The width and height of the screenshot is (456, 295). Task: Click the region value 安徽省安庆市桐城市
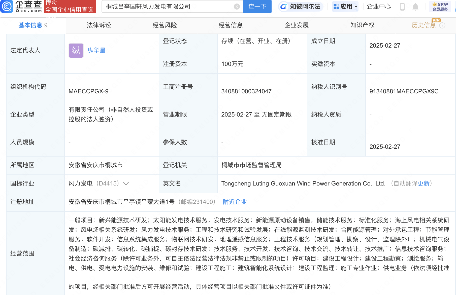(95, 165)
